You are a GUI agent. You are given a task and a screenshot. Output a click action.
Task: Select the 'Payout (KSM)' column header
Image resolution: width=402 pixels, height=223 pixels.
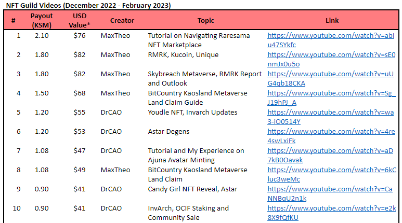tap(42, 20)
